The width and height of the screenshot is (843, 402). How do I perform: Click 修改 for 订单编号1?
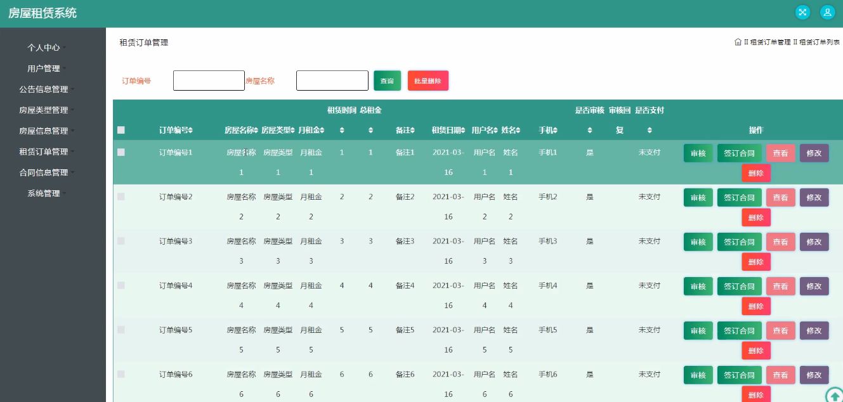click(814, 153)
